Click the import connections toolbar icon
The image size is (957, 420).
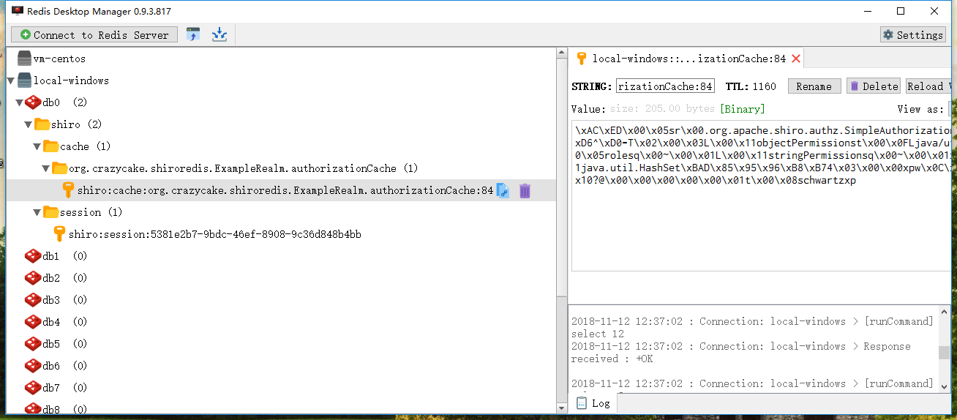point(193,34)
